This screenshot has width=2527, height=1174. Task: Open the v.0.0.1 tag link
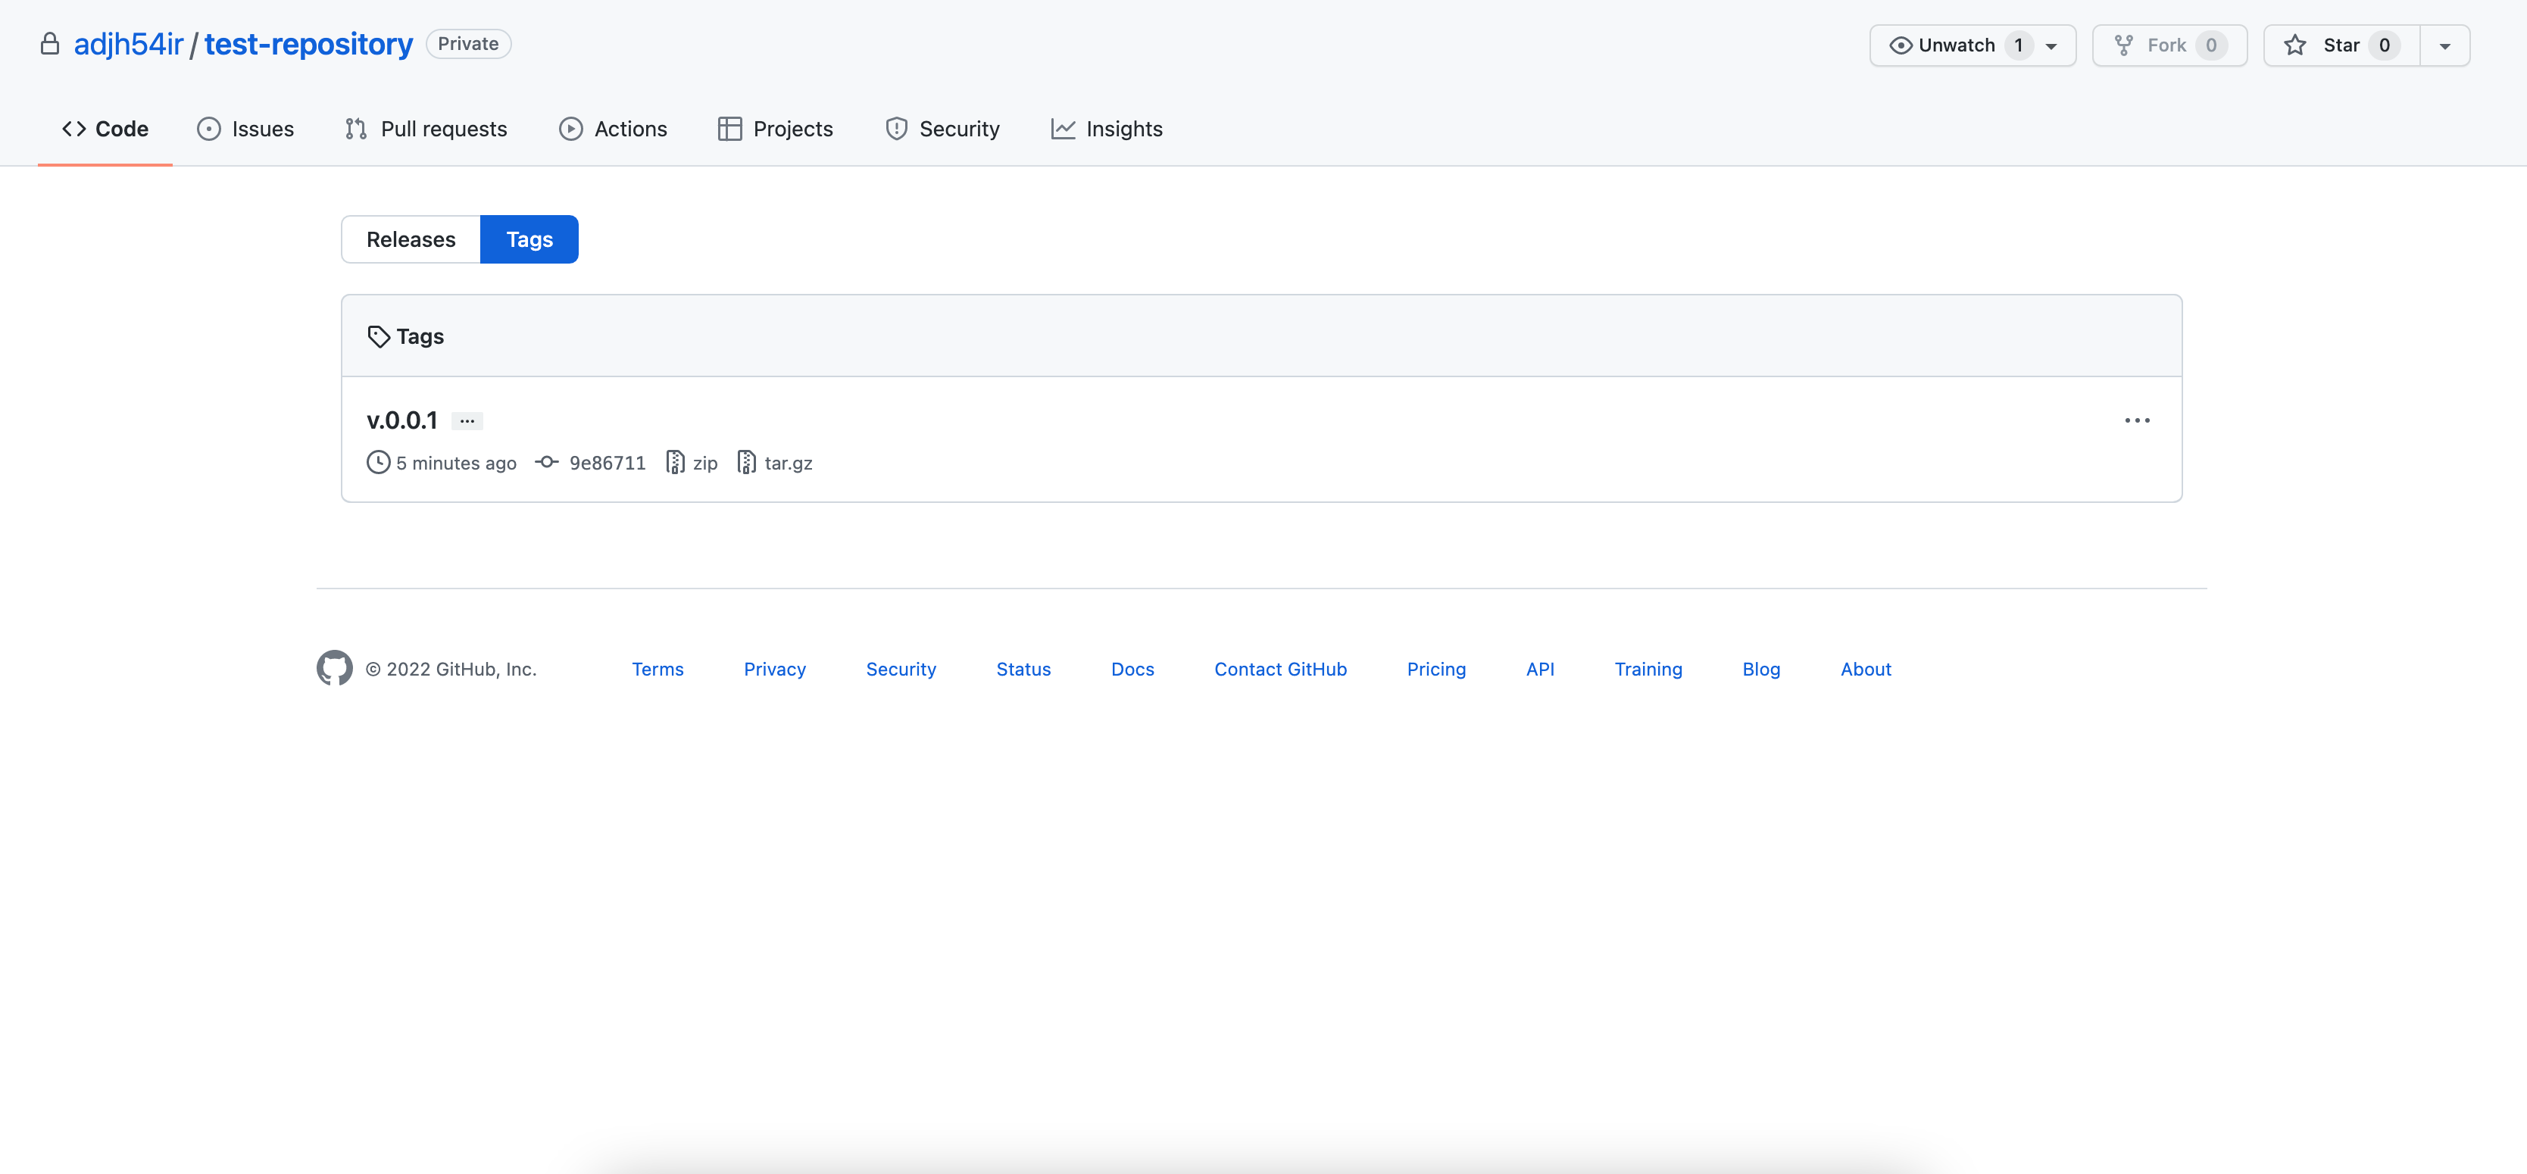point(401,420)
